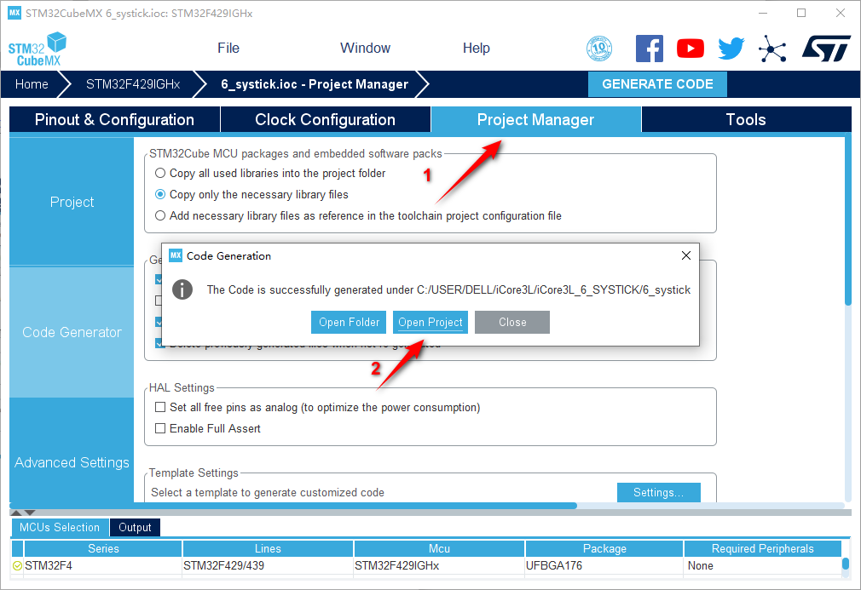Click the Facebook icon in header

649,49
